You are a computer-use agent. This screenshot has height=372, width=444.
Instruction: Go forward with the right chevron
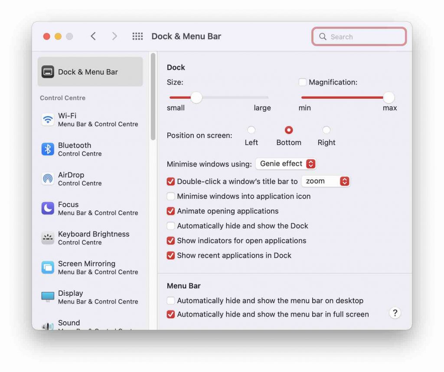[x=114, y=36]
